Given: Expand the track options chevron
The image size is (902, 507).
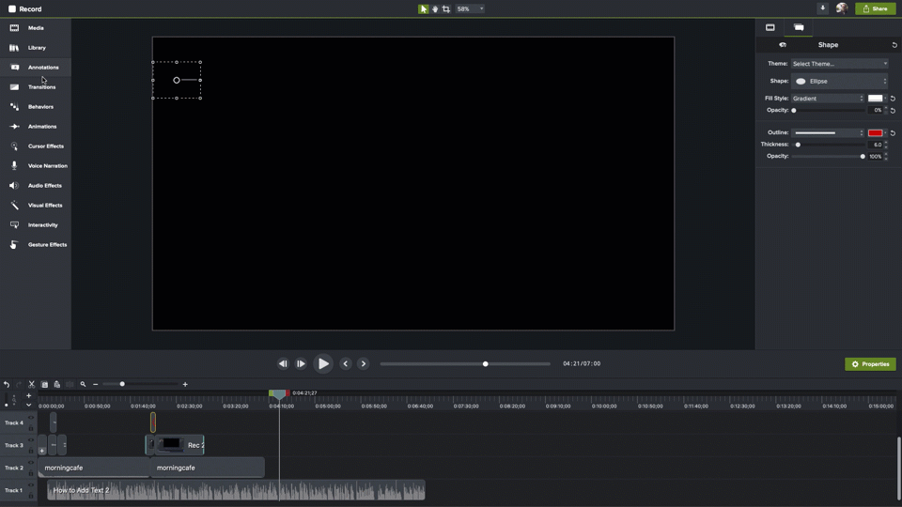Looking at the screenshot, I should tap(29, 405).
